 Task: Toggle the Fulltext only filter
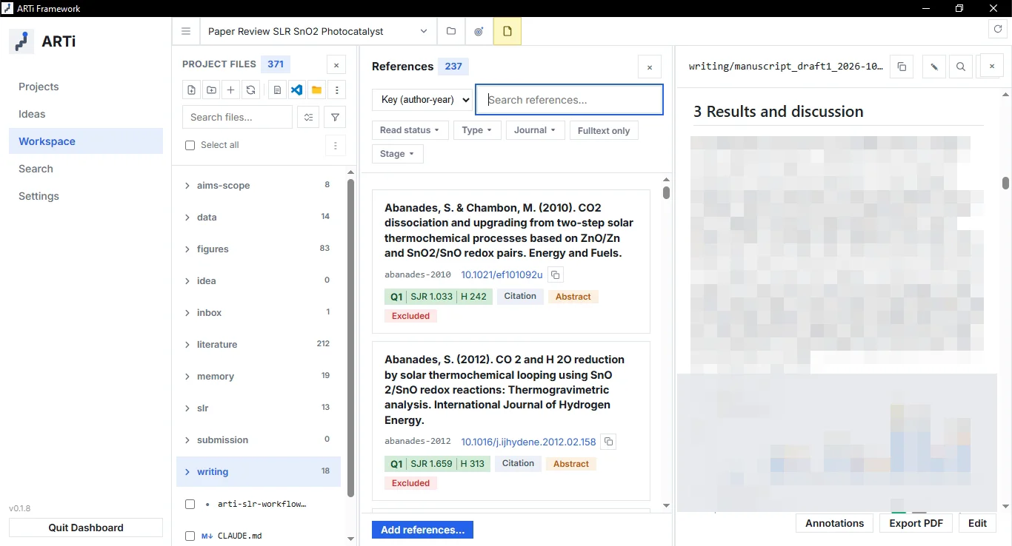(x=604, y=131)
